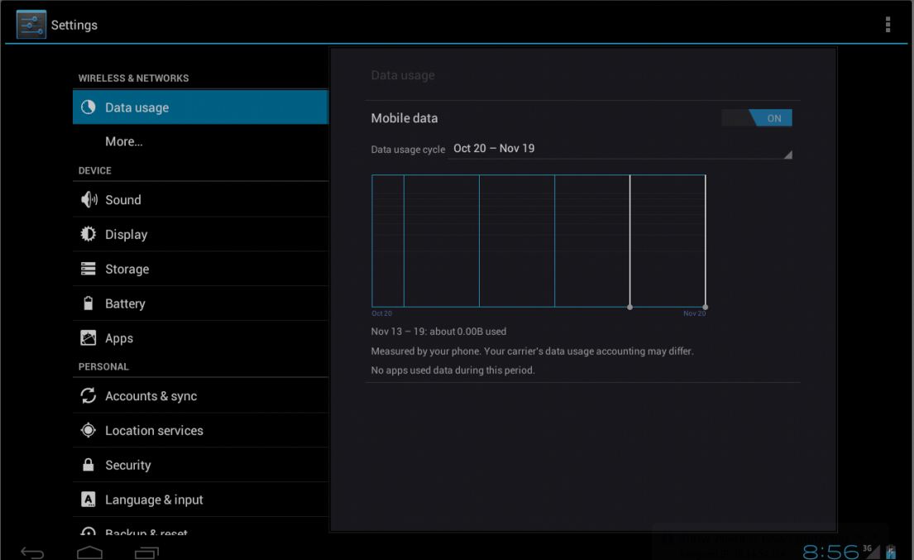
Task: Select the Data usage title in settings list
Action: [x=138, y=107]
